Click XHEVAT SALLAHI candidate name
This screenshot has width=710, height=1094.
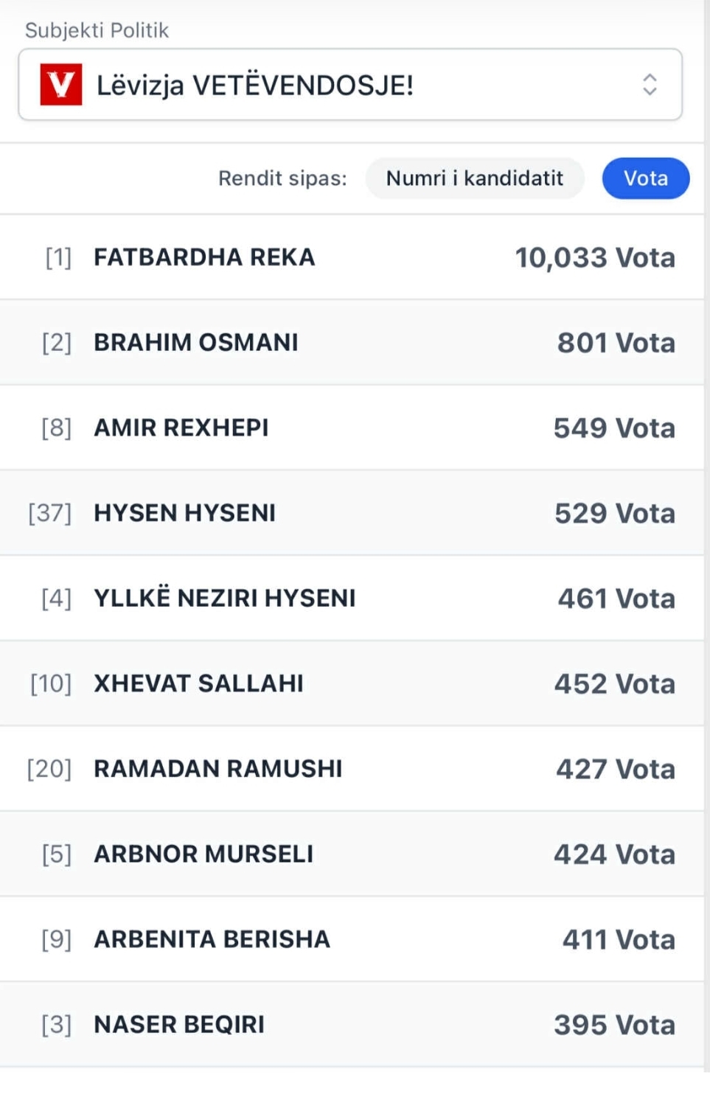[198, 683]
